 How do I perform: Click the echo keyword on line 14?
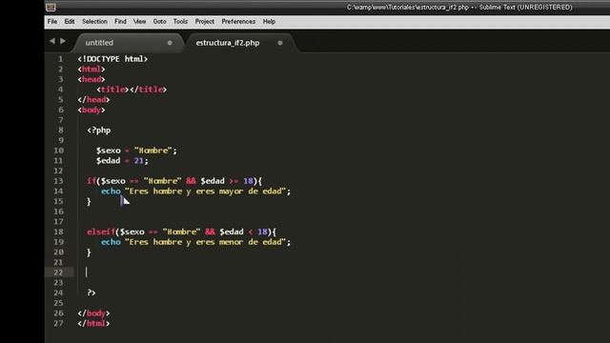111,191
